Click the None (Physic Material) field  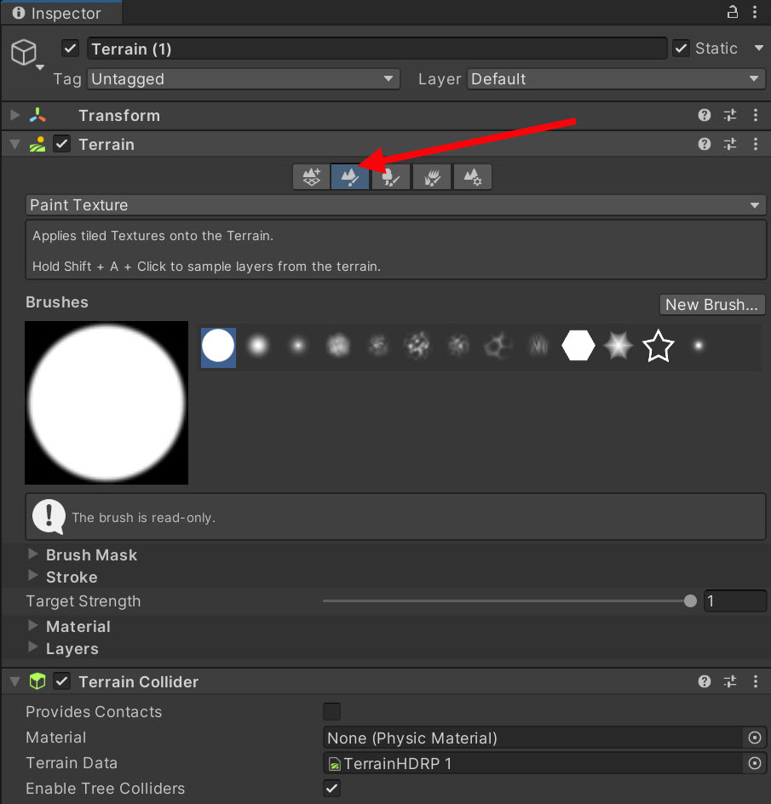click(x=533, y=738)
